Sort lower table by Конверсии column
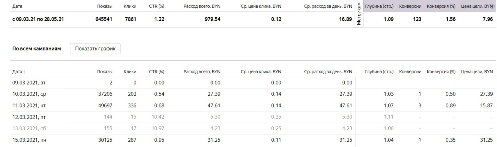This screenshot has width=497, height=147. click(410, 72)
